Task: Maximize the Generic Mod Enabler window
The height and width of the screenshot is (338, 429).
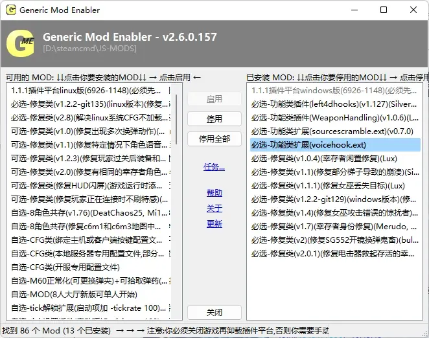Action: pos(384,10)
